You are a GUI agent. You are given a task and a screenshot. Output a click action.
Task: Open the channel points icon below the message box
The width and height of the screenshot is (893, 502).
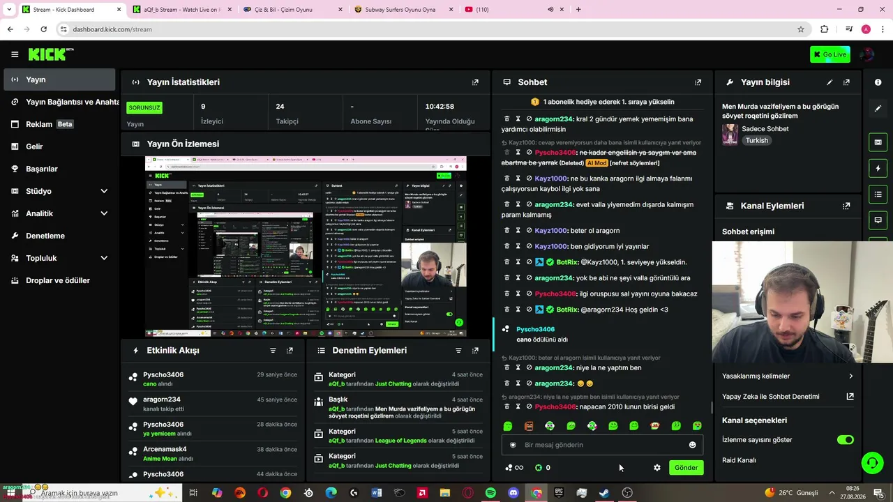click(x=513, y=468)
